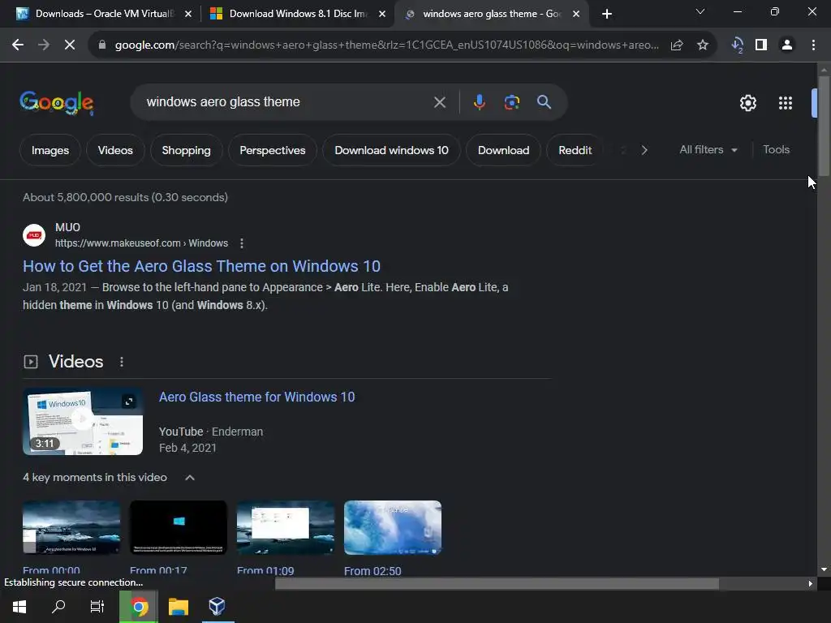Click the horizontal scrollbar thumb
This screenshot has width=831, height=623.
[x=497, y=584]
